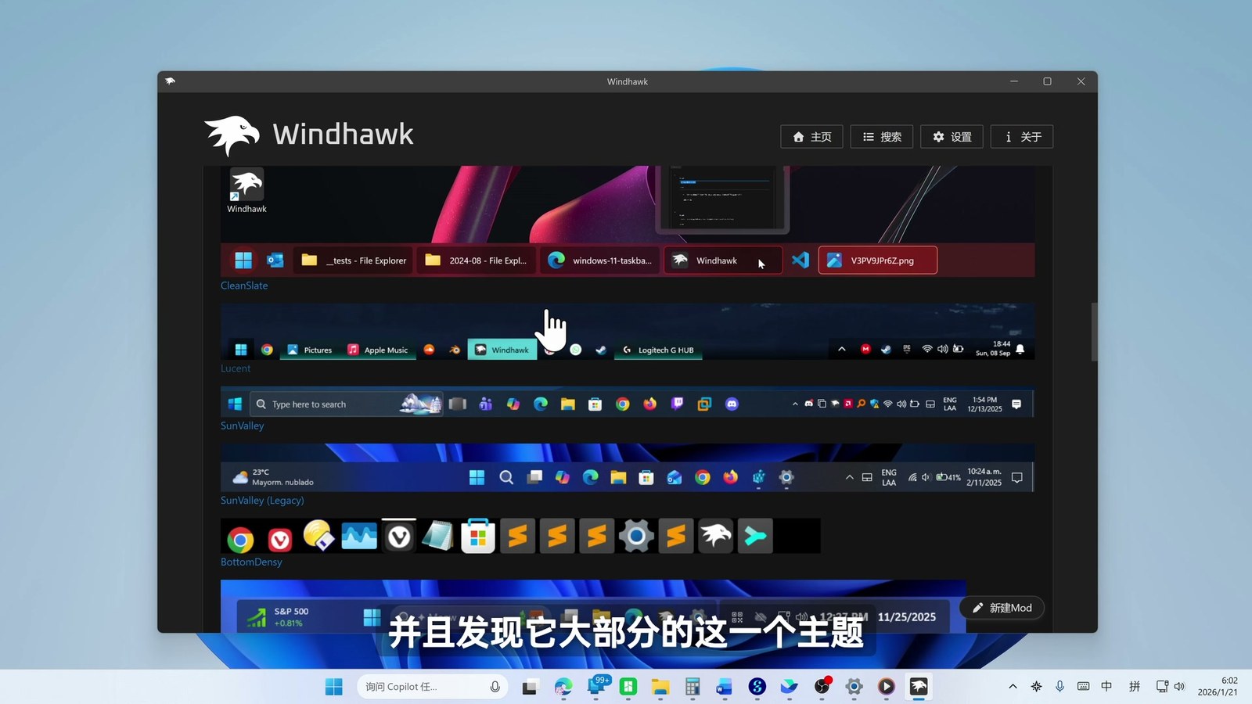View the BottomDensy icon row preview image
Viewport: 1252px width, 704px height.
pyautogui.click(x=520, y=536)
